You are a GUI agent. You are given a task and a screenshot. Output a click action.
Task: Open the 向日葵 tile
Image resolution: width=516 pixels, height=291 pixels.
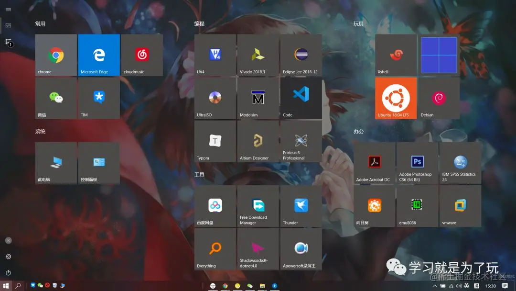coord(374,206)
